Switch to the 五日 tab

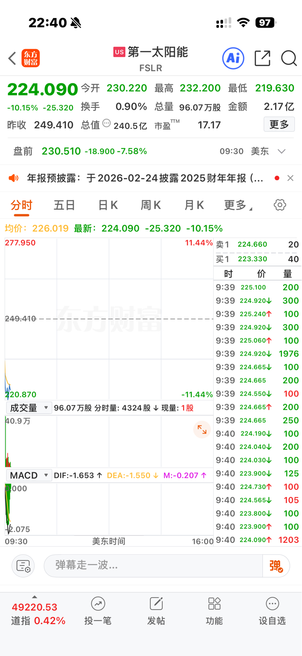pos(64,205)
